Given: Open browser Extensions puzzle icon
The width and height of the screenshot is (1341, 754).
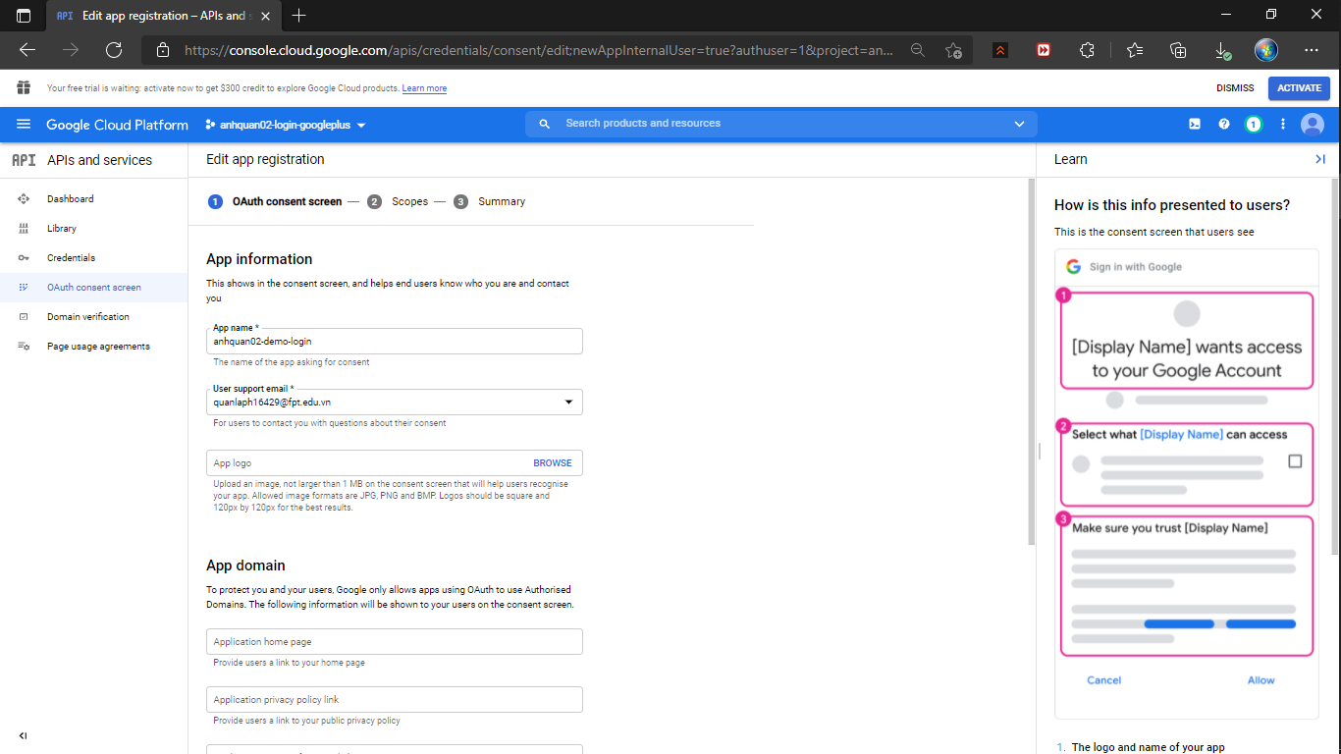Looking at the screenshot, I should [1087, 50].
